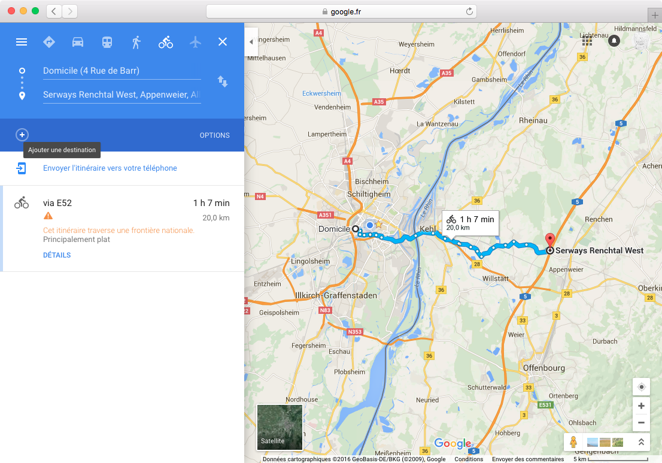Image resolution: width=662 pixels, height=463 pixels.
Task: Switch to Satellite view thumbnail
Action: pyautogui.click(x=280, y=427)
